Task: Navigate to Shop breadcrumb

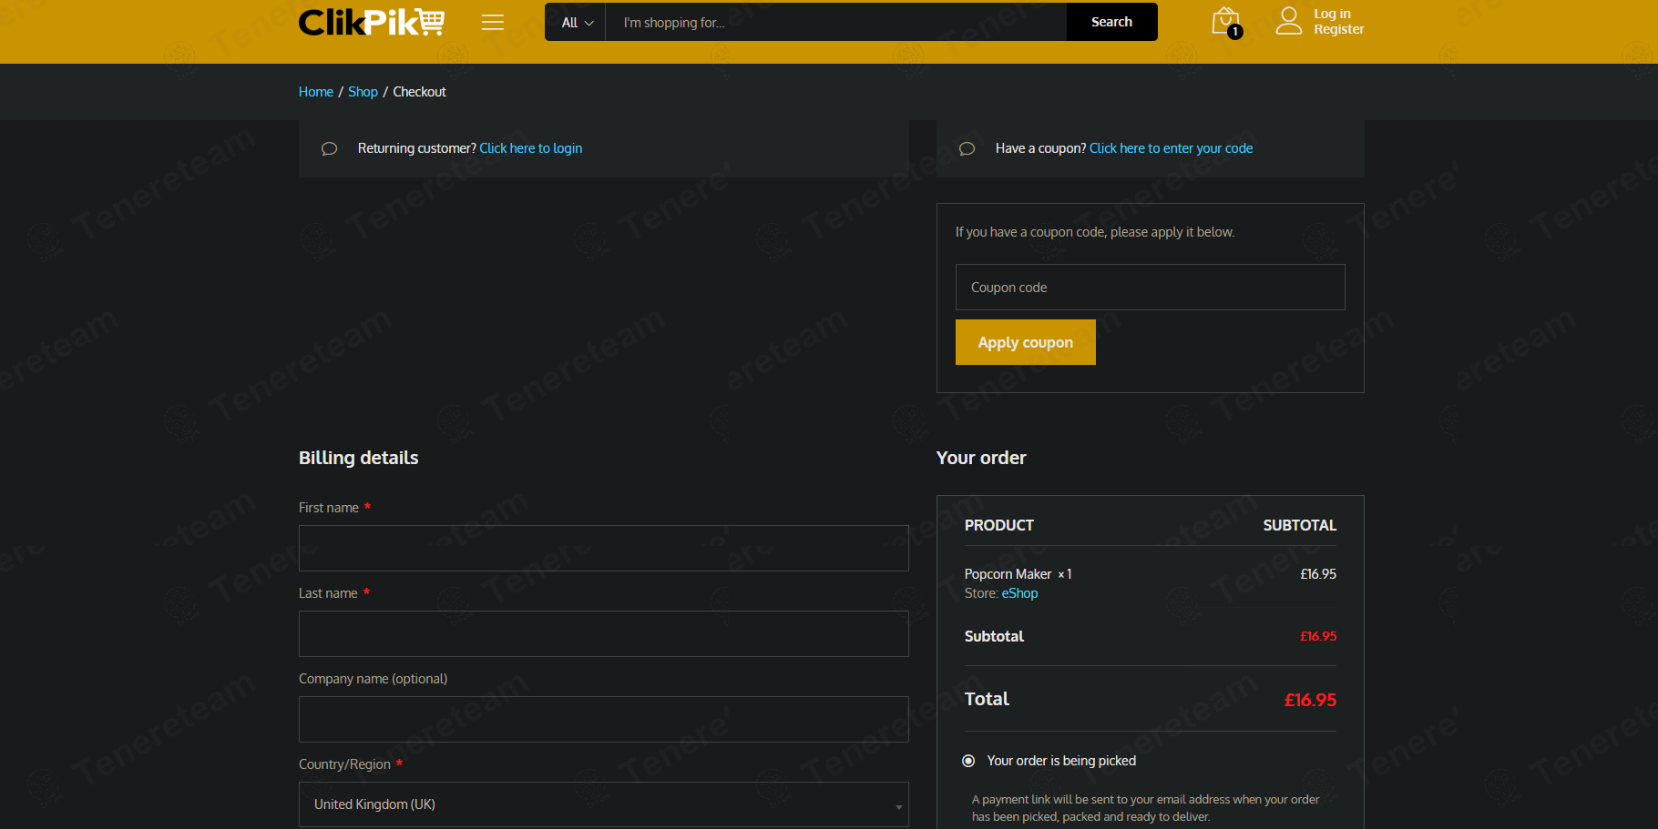Action: coord(363,92)
